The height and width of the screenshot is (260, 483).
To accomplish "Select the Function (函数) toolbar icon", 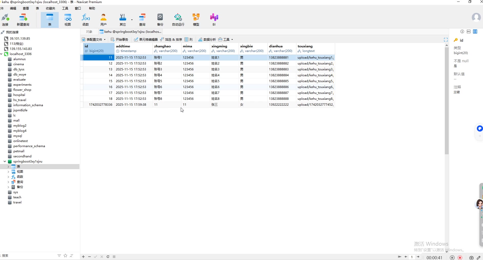I will click(86, 20).
